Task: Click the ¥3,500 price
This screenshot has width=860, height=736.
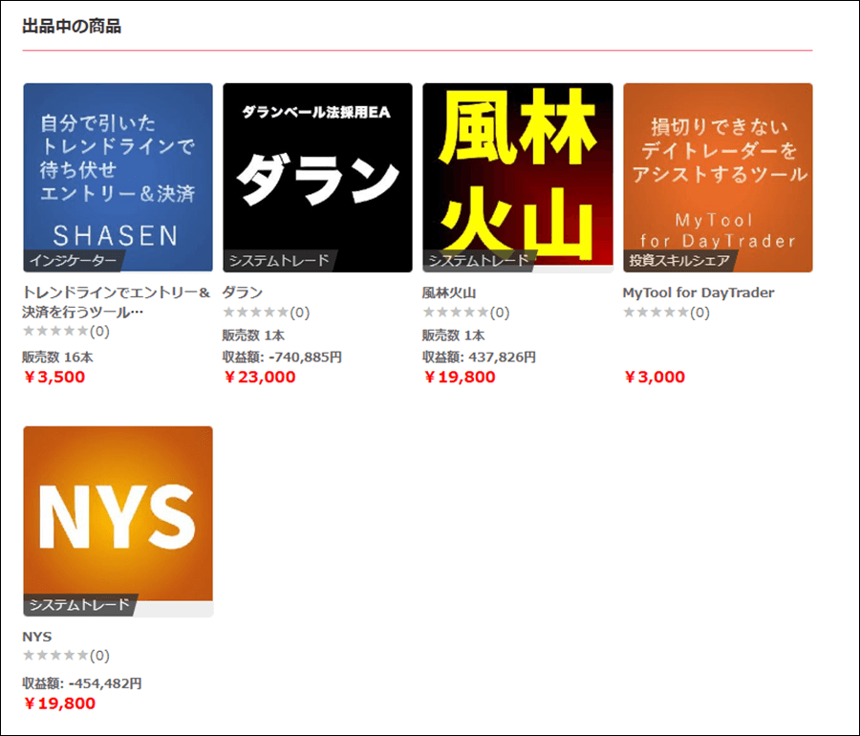Action: click(x=54, y=378)
